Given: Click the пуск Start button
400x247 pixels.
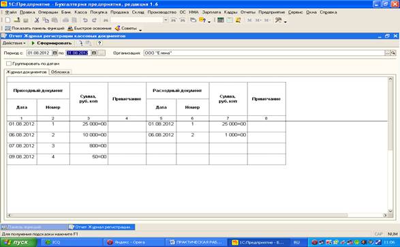Looking at the screenshot, I should coord(18,242).
